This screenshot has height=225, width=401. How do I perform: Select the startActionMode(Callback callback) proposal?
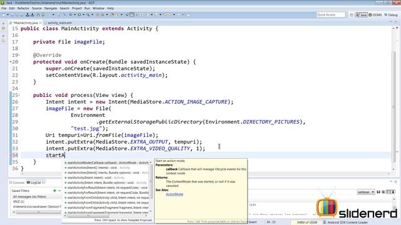tap(107, 162)
